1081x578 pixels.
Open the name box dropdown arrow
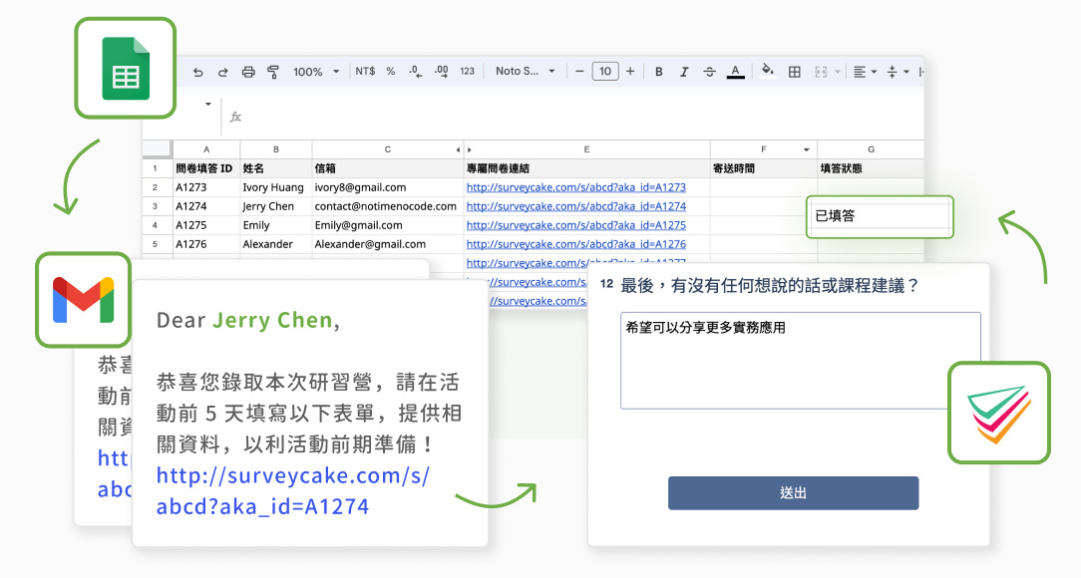(x=207, y=104)
